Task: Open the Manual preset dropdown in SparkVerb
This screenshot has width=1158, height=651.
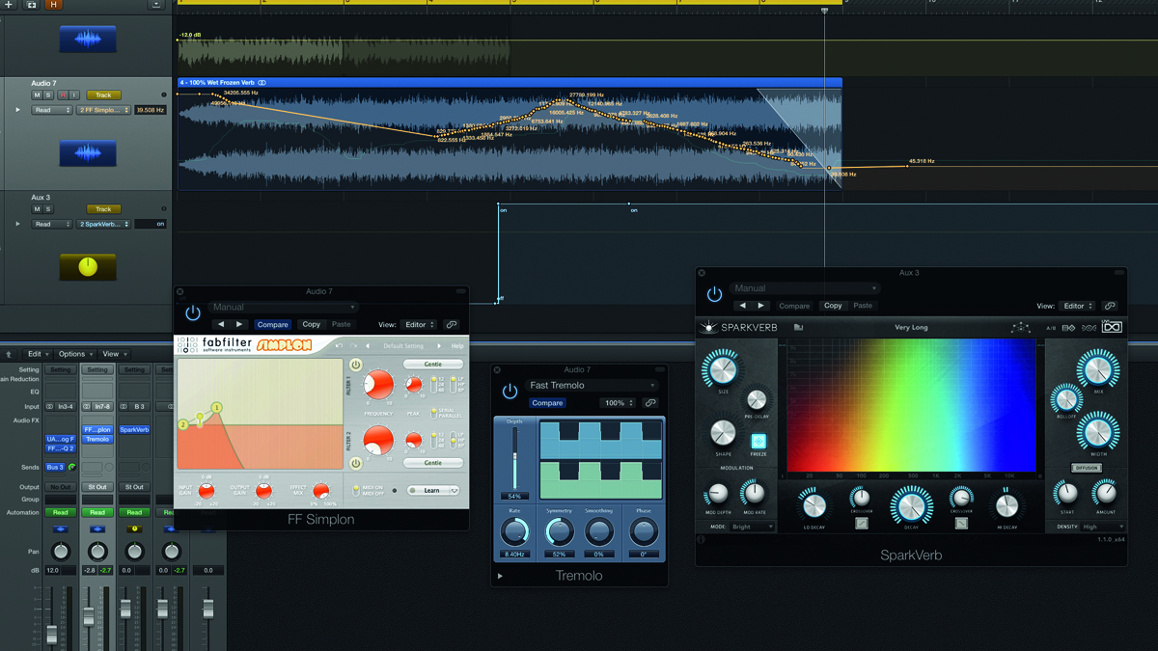Action: (x=806, y=288)
